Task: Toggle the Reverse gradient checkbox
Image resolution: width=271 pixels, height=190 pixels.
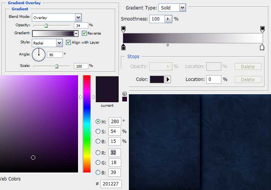Action: [84, 33]
